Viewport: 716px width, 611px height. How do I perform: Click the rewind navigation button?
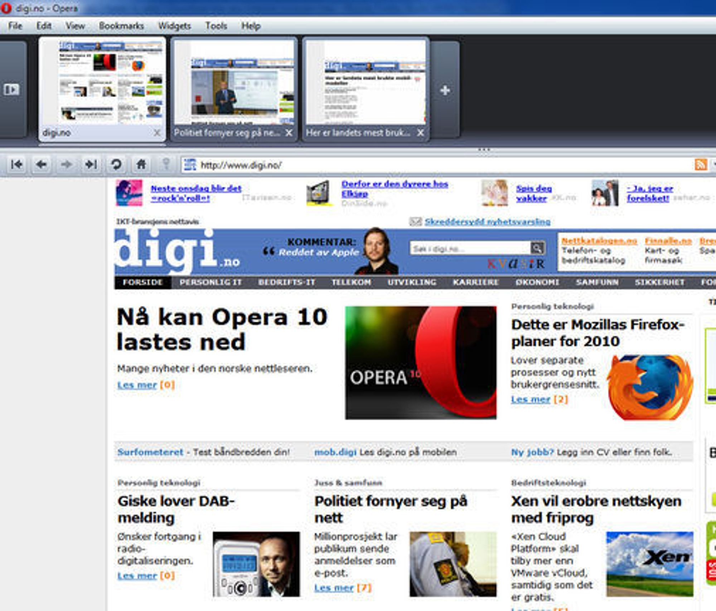tap(16, 164)
